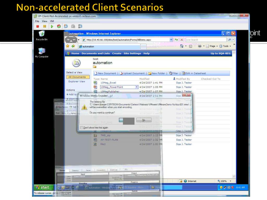Click the AP-TEST-PLAN document icon
Screen dimensions: 267x200
[95, 140]
